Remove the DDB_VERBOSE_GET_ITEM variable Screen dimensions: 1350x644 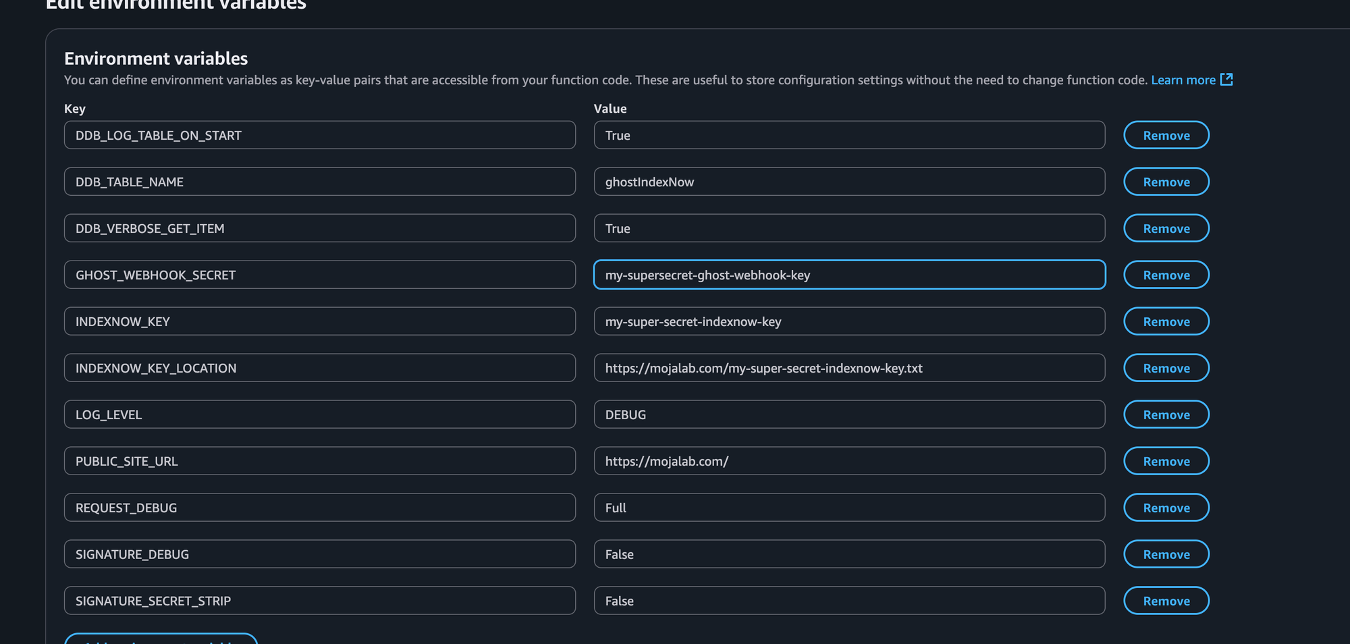pyautogui.click(x=1166, y=228)
